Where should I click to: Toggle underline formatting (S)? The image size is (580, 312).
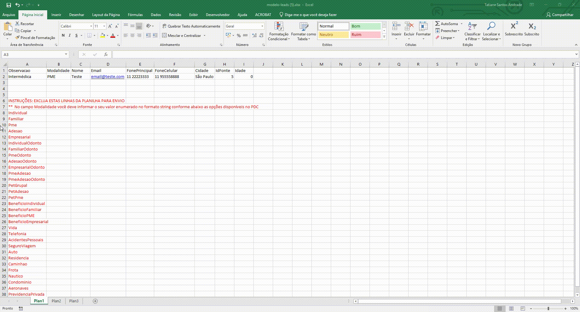click(77, 35)
